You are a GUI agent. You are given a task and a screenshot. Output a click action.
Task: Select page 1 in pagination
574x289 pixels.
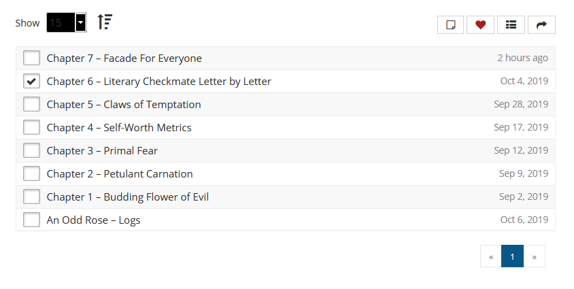tap(512, 256)
